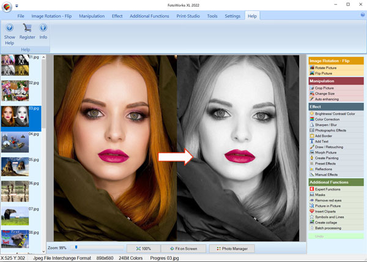367x262 pixels.
Task: Open the Settings tab
Action: (x=232, y=16)
